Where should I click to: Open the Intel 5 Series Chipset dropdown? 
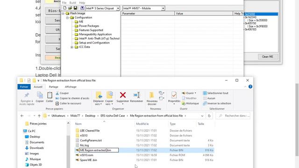(x=118, y=8)
